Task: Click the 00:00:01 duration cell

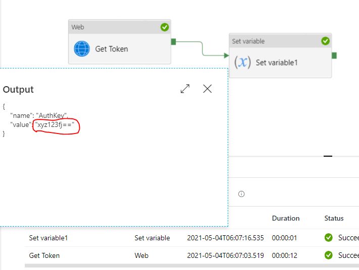Action: [284, 238]
